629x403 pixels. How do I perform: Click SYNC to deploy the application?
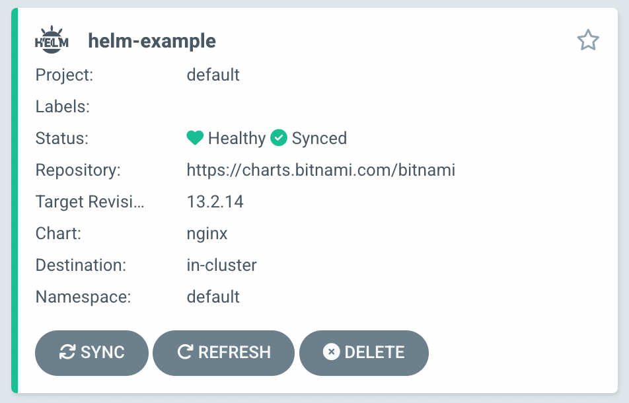(x=91, y=353)
